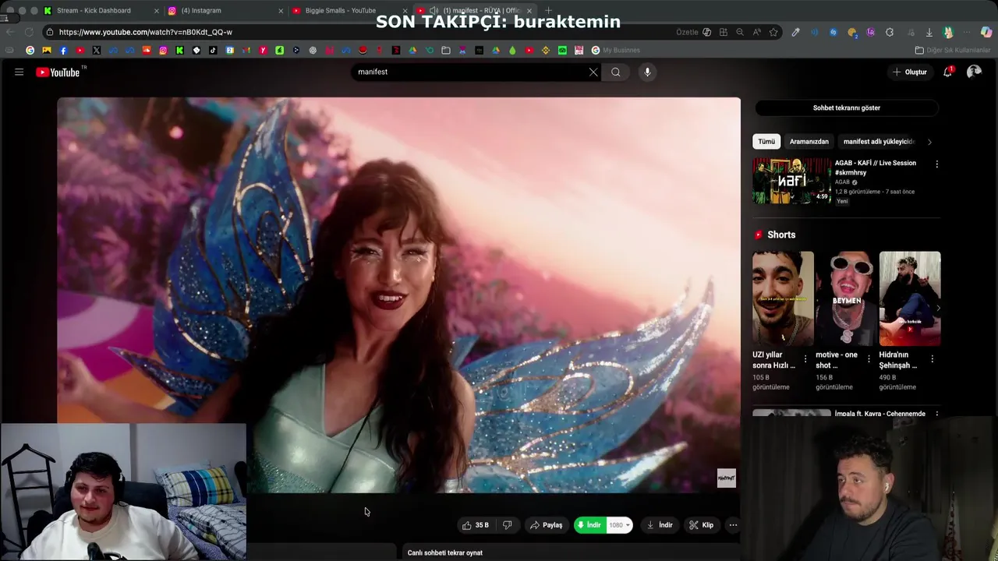Click 'Sohbet tekrarını göster' button

click(x=847, y=108)
